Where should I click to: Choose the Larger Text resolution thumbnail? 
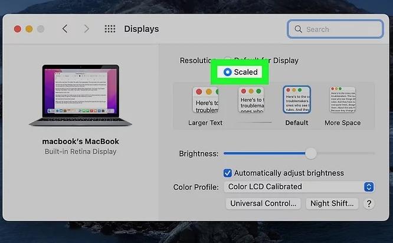tap(205, 100)
